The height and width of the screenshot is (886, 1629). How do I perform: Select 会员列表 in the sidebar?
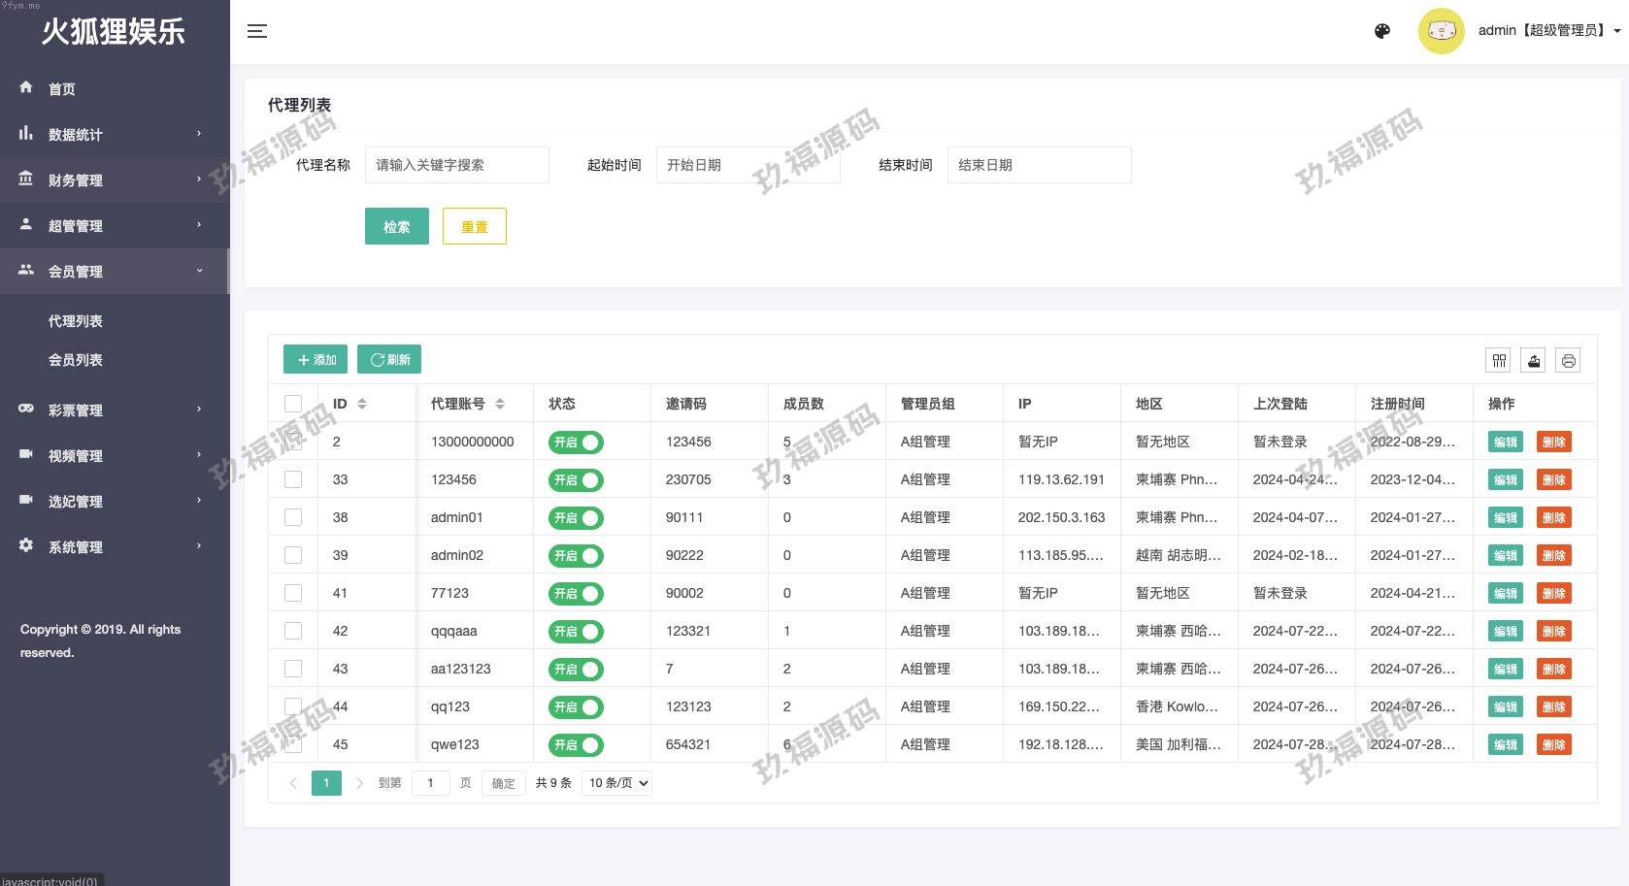pos(76,360)
